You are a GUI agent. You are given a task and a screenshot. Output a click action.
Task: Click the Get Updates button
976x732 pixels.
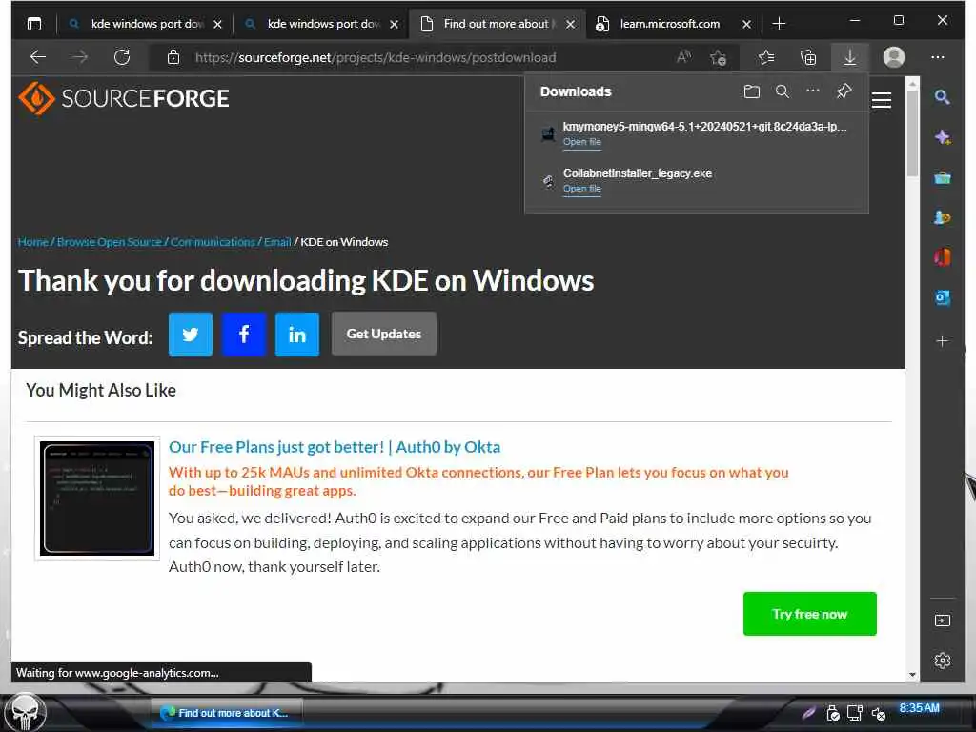tap(384, 335)
